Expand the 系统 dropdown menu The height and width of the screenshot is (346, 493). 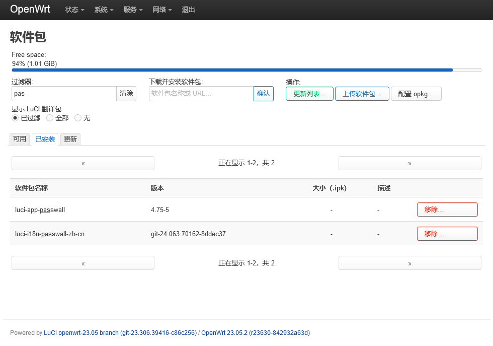click(x=104, y=10)
